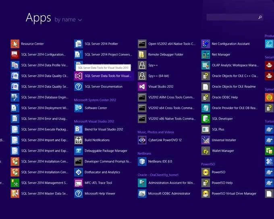Open the 'by name' sort dropdown

click(68, 20)
